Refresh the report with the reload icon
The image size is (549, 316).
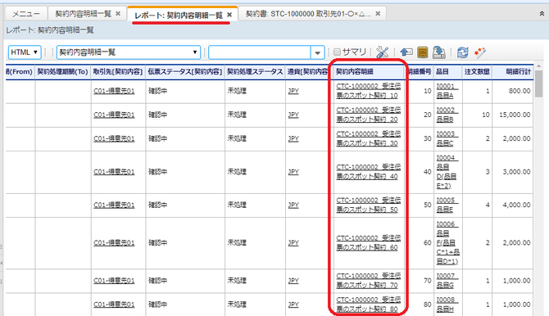pyautogui.click(x=462, y=52)
